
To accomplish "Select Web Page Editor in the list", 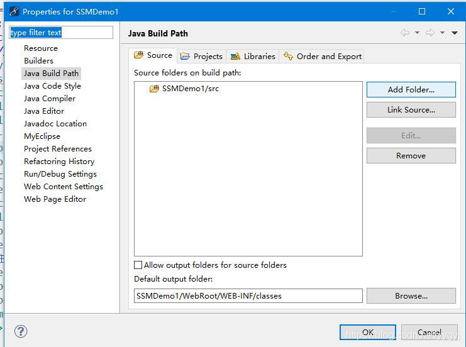I will click(x=55, y=199).
